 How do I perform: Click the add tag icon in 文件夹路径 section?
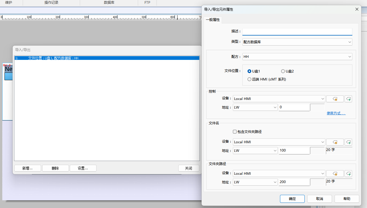click(348, 174)
